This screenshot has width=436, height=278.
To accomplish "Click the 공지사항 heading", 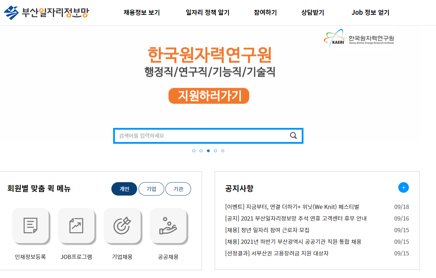I will pyautogui.click(x=239, y=189).
